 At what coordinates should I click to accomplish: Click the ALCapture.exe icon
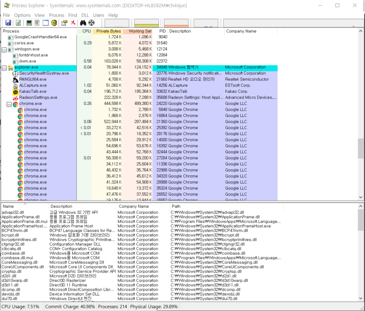(x=16, y=86)
